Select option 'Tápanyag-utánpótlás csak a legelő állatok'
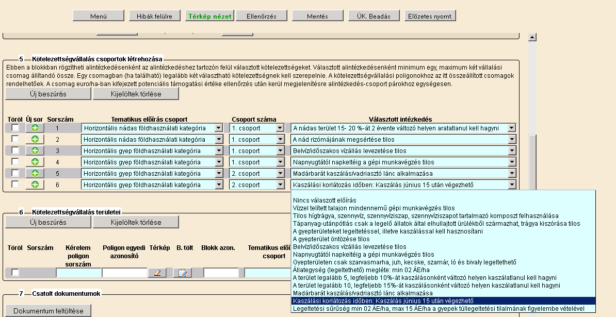Viewport: 616px width, 317px height. [443, 224]
